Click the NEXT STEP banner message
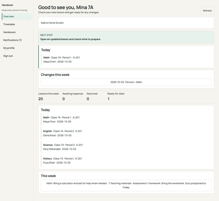 tap(70, 39)
